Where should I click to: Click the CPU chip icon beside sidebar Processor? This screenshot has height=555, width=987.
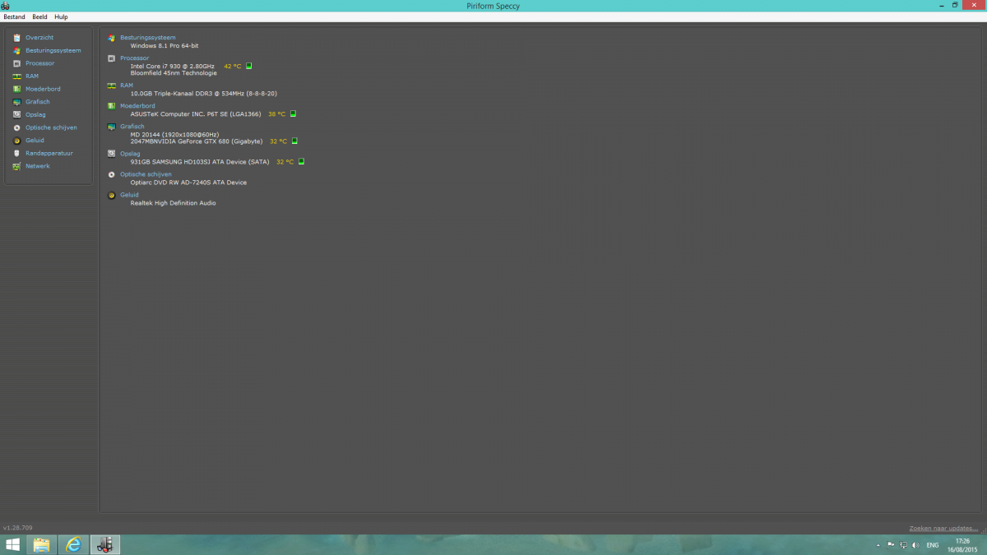16,63
